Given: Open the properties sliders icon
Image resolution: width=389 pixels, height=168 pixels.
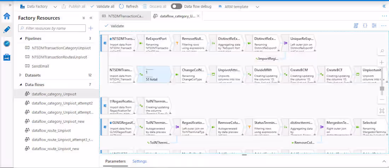Looking at the screenshot, I should [x=374, y=26].
